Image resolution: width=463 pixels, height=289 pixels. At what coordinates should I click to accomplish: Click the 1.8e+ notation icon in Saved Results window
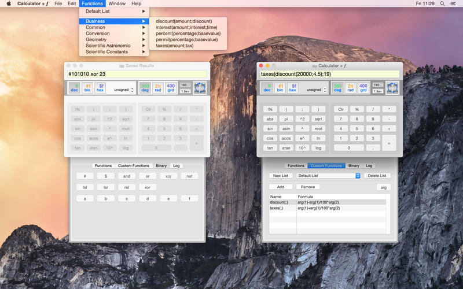pos(185,91)
